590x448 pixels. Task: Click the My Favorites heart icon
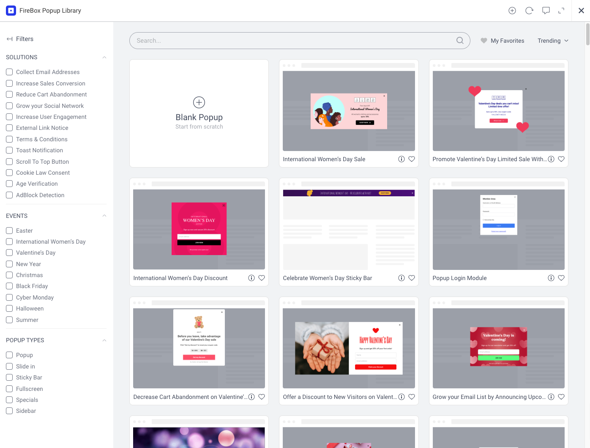pos(484,41)
